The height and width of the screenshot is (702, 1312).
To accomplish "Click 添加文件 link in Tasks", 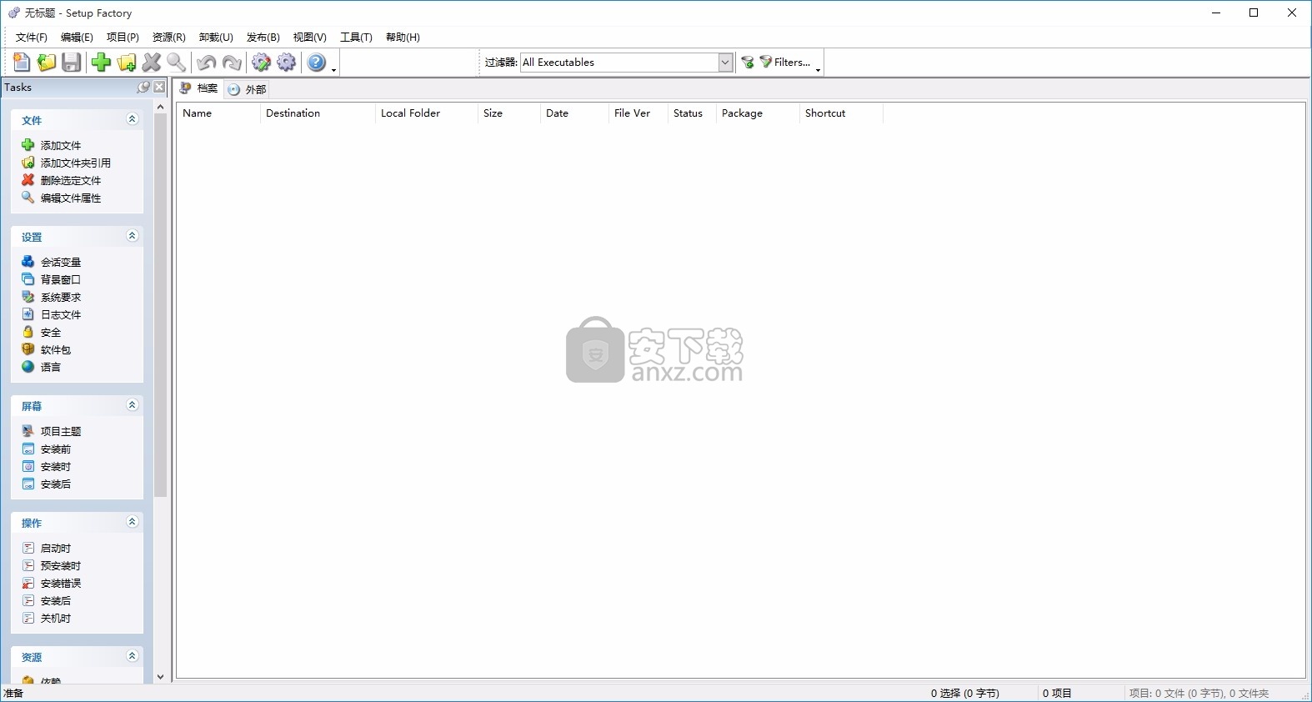I will tap(61, 145).
